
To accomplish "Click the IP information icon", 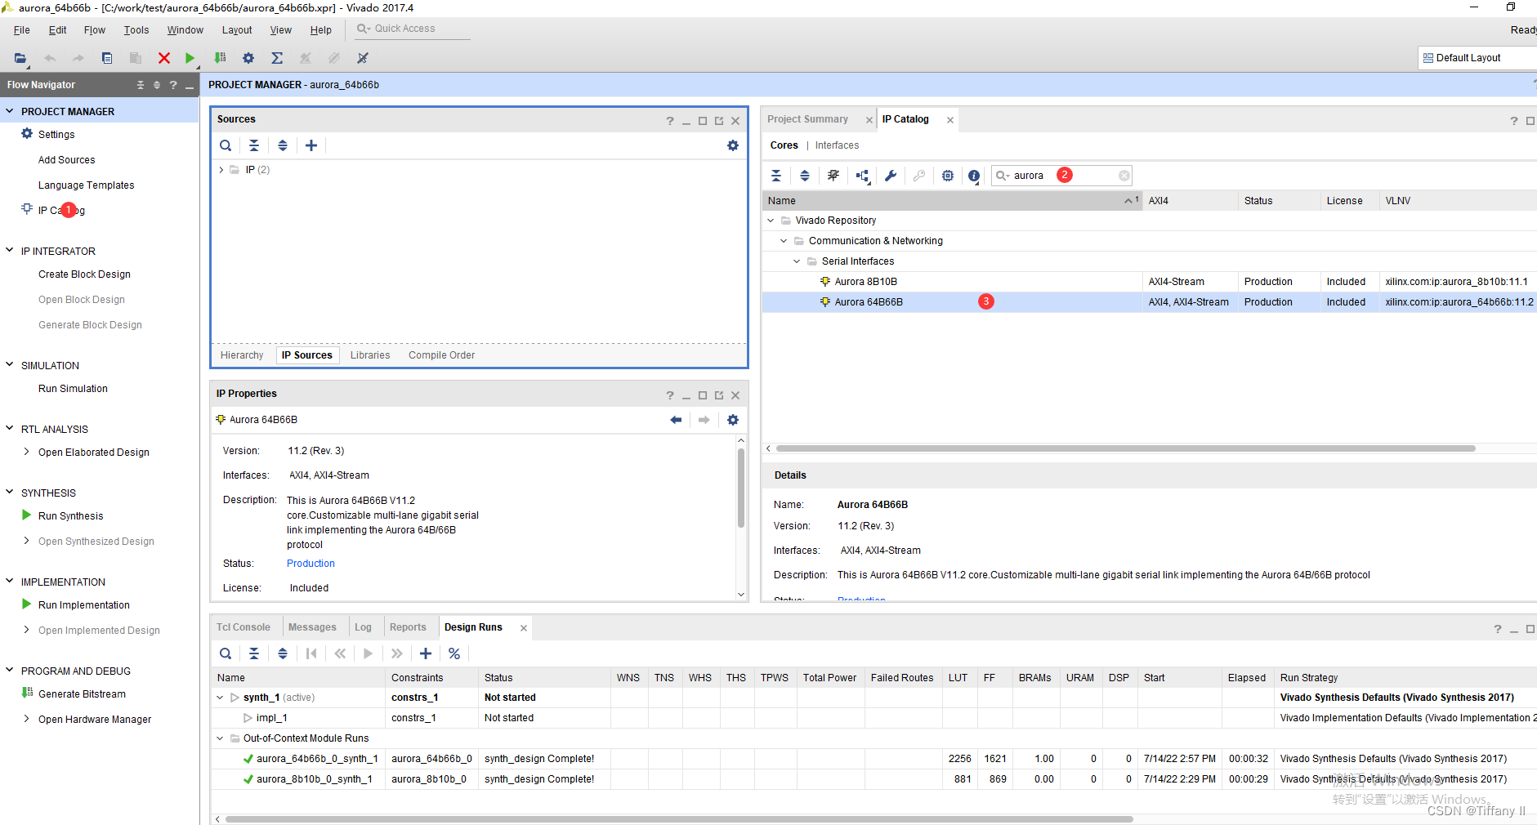I will 974,176.
